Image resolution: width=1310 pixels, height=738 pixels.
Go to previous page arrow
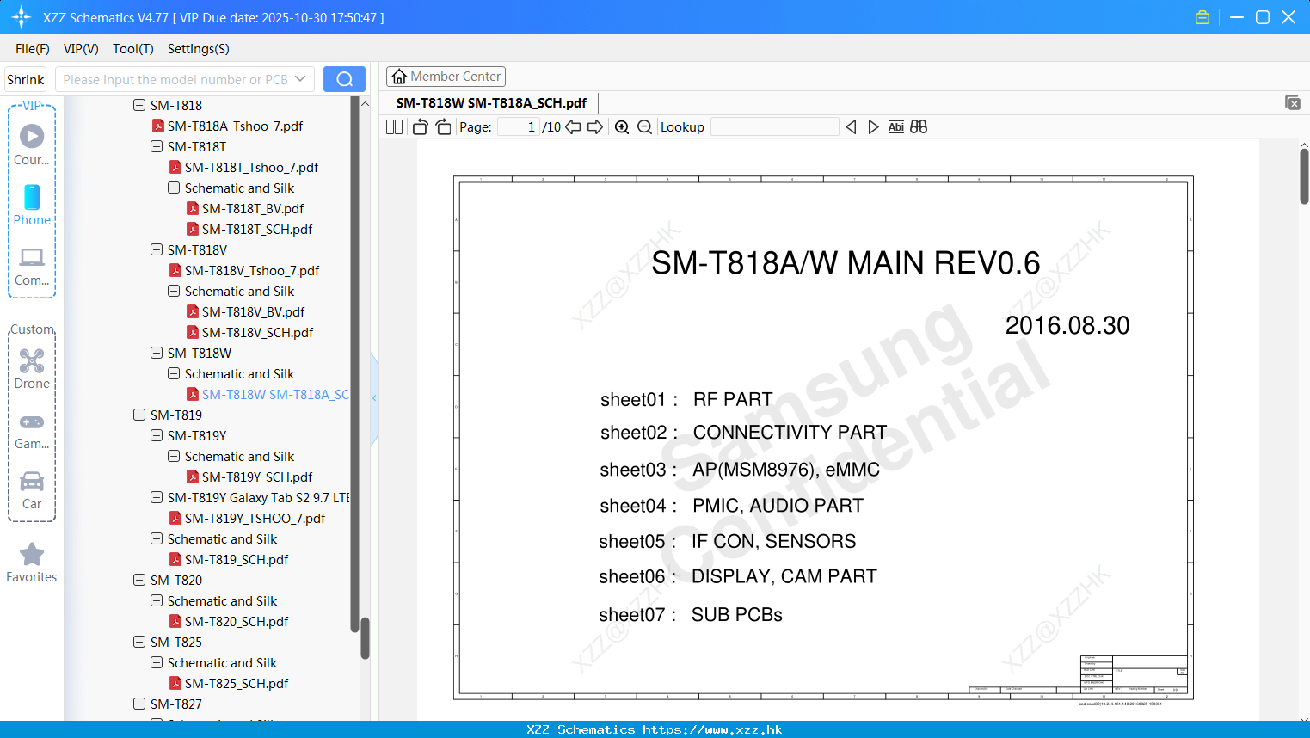573,127
